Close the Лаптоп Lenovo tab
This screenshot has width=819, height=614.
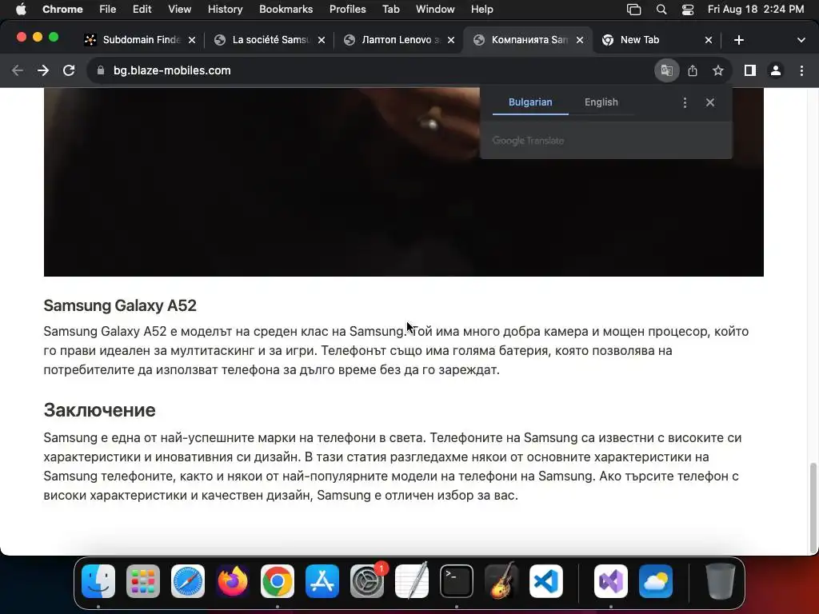(451, 40)
